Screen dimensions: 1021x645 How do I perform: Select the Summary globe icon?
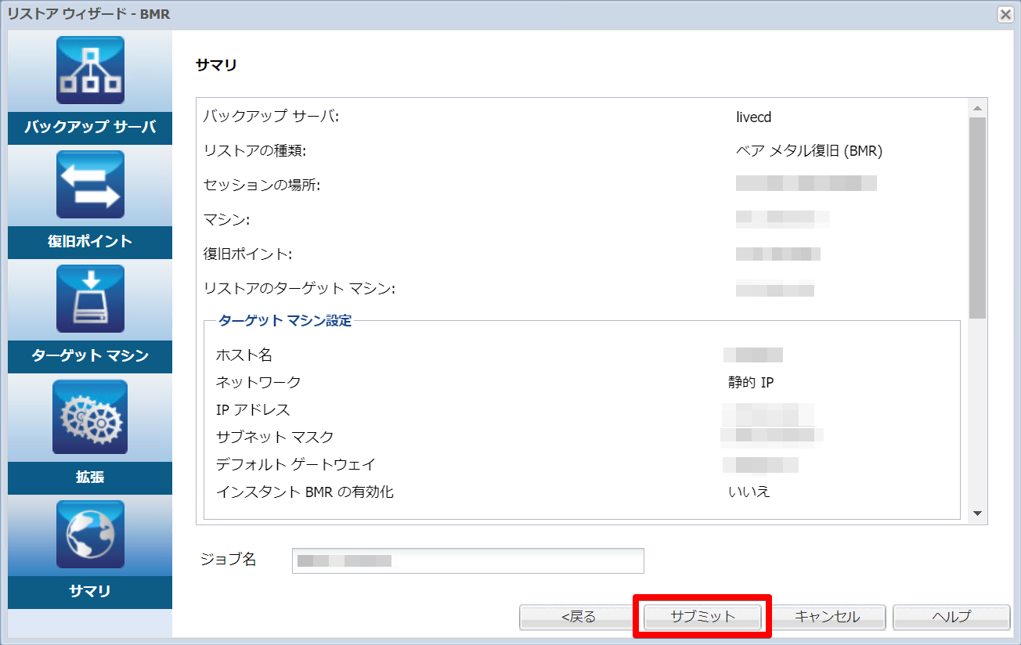90,535
